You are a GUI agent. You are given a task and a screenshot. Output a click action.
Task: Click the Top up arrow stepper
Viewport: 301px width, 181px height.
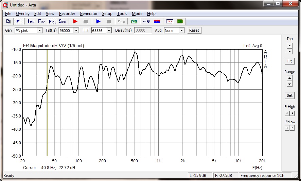pyautogui.click(x=289, y=46)
